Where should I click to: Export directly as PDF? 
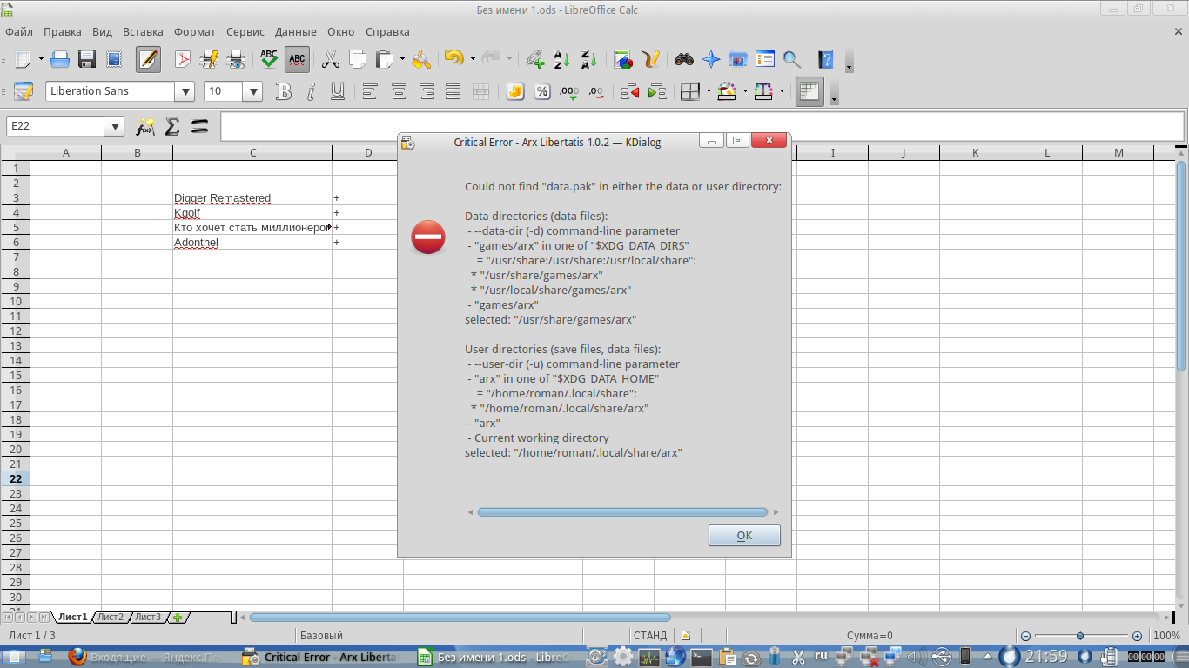point(183,59)
